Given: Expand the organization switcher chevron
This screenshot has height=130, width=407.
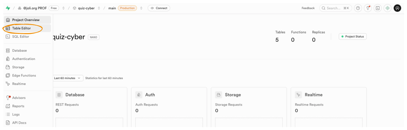Looking at the screenshot, I should point(63,8).
